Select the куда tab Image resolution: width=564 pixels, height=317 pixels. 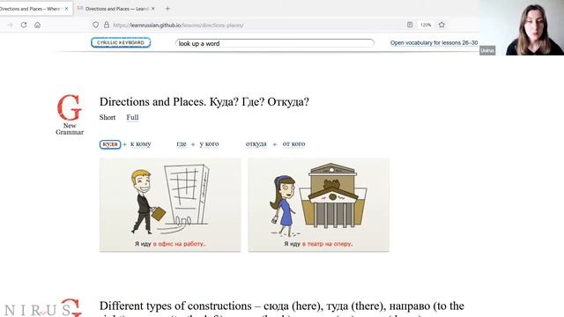110,144
